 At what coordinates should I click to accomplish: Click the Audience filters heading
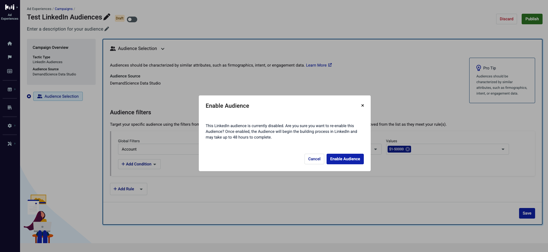[131, 112]
